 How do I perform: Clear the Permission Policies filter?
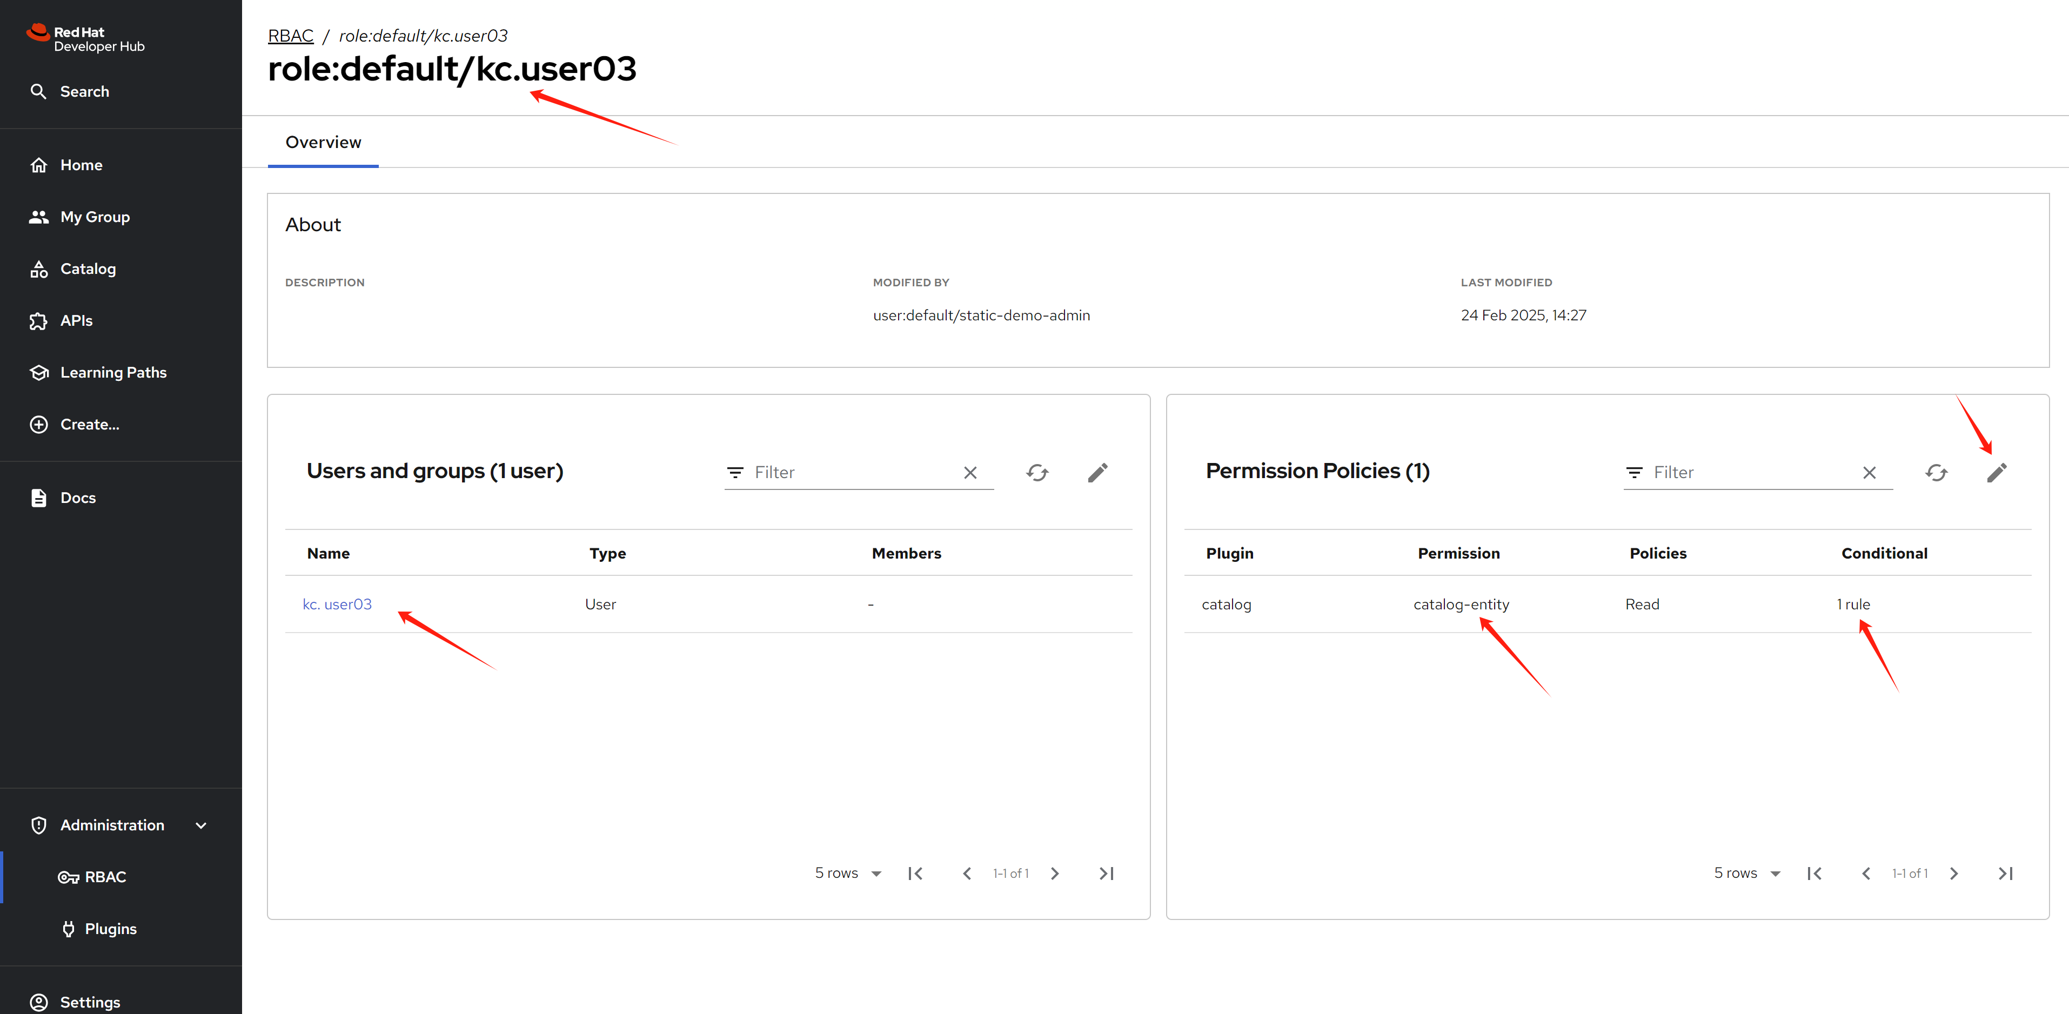tap(1869, 473)
